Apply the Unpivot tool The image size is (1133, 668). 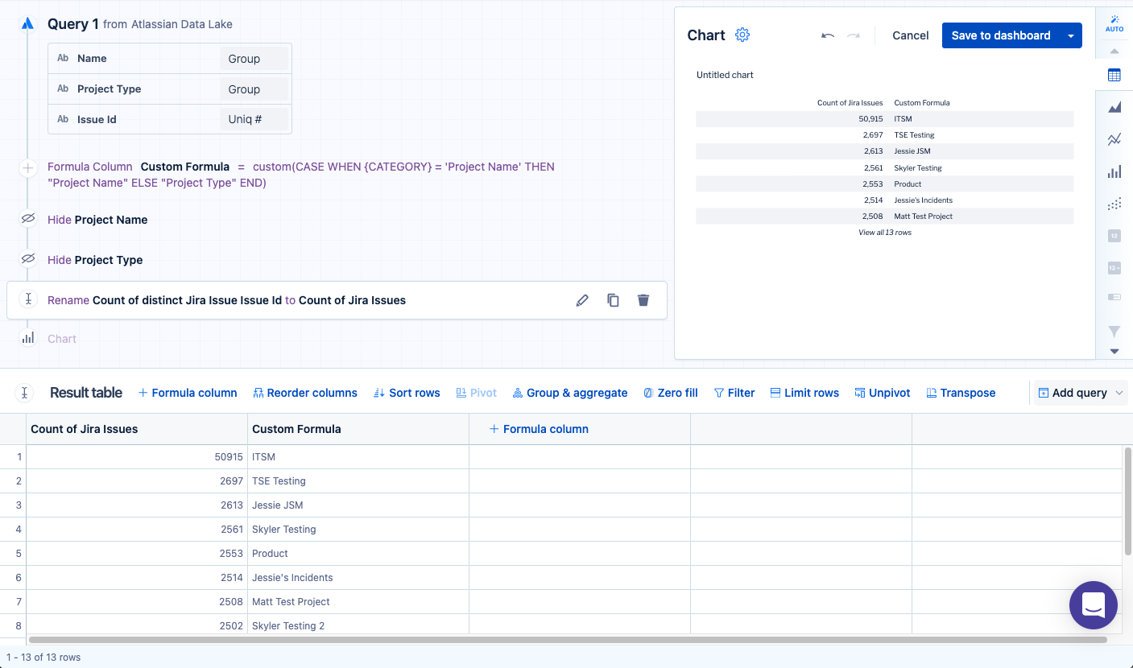click(x=883, y=393)
